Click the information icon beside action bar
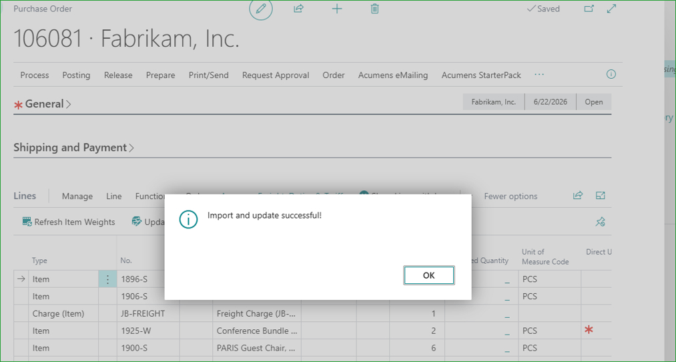676x362 pixels. tap(611, 74)
